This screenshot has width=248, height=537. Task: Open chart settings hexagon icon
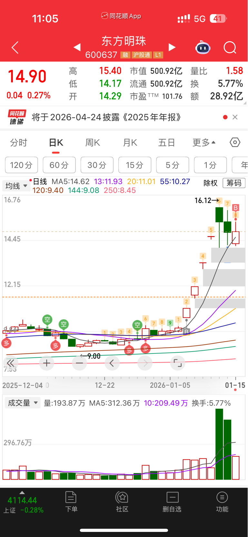235,142
